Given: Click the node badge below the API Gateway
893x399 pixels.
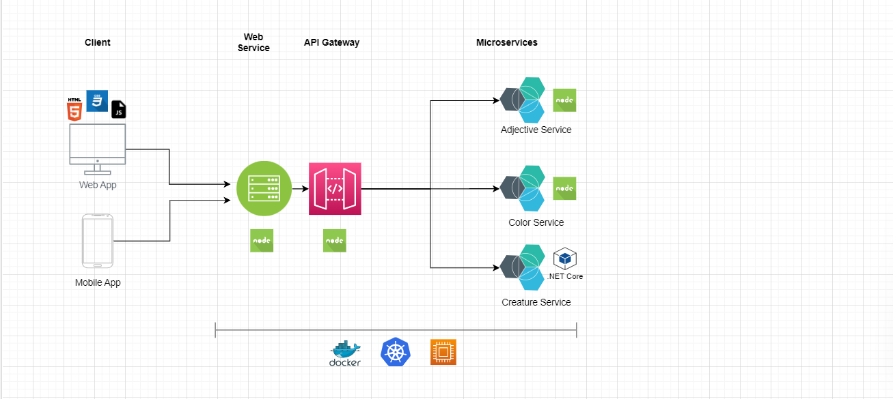Looking at the screenshot, I should [334, 240].
